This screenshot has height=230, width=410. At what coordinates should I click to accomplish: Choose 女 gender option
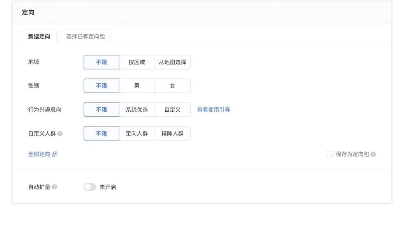click(173, 86)
